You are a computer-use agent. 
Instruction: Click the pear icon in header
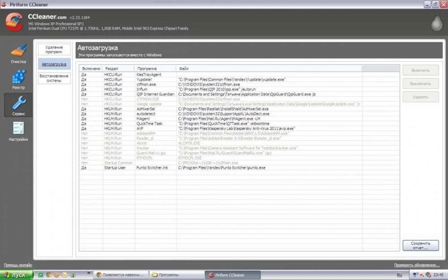coord(436,22)
